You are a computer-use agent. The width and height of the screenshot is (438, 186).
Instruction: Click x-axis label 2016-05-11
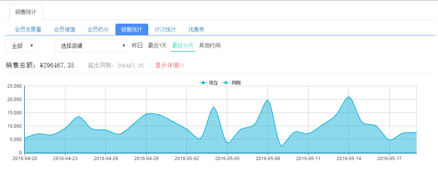click(308, 159)
